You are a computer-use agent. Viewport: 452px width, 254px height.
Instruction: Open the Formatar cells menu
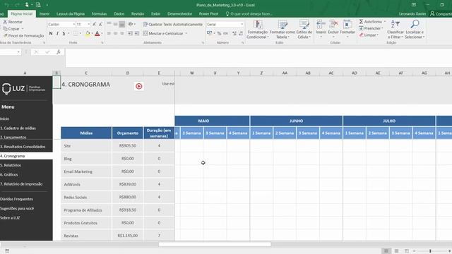(x=347, y=29)
